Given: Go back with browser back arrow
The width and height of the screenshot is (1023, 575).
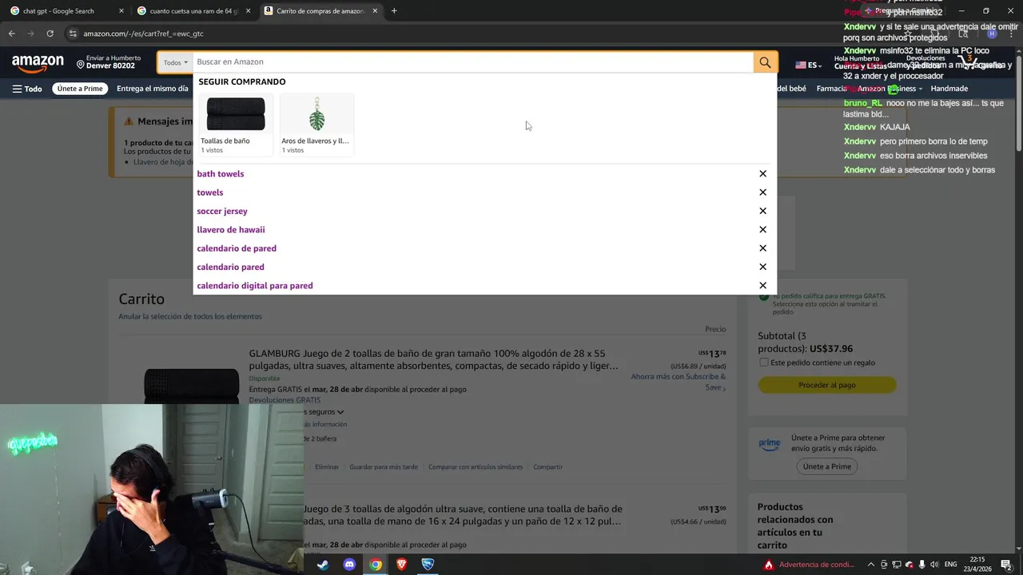Looking at the screenshot, I should tap(11, 34).
